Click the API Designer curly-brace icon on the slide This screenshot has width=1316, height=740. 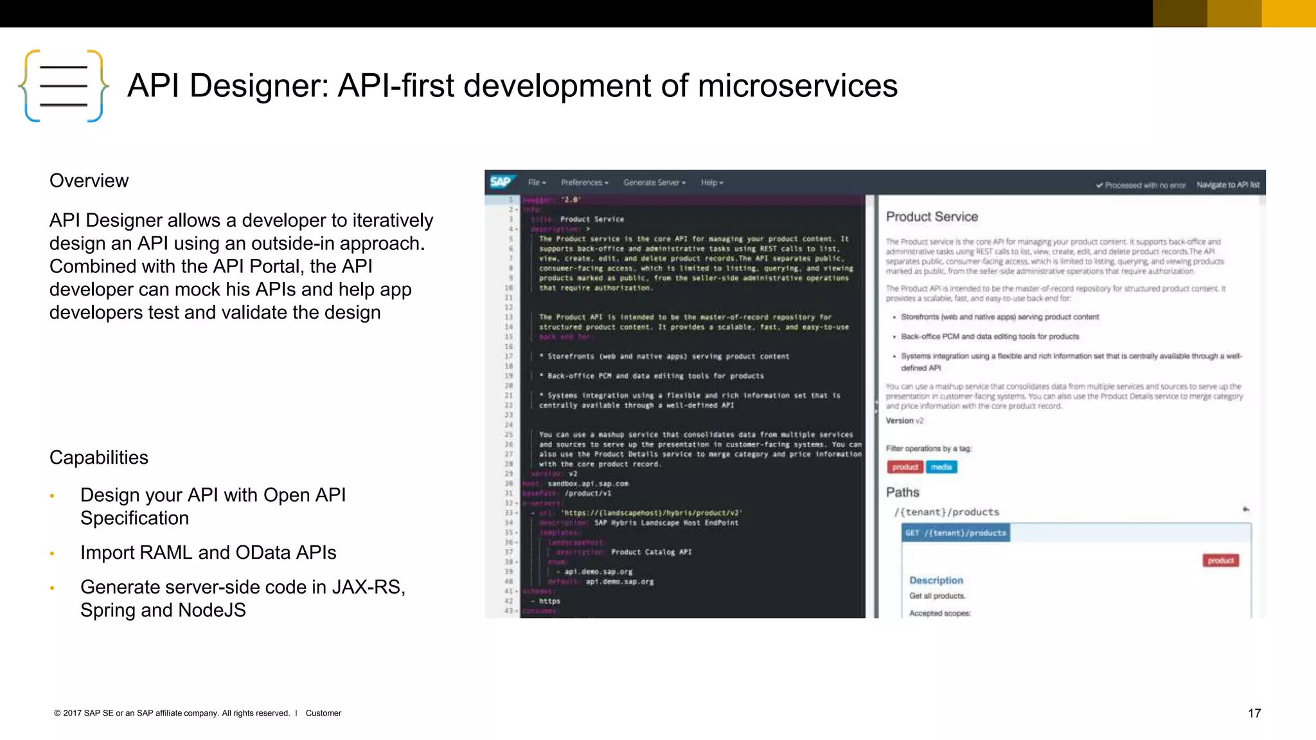pyautogui.click(x=64, y=86)
